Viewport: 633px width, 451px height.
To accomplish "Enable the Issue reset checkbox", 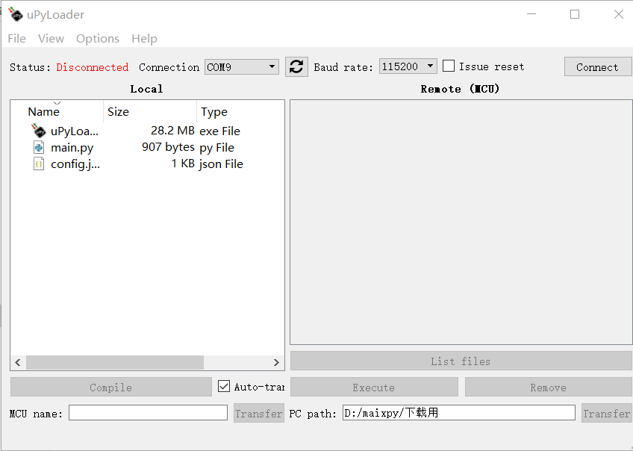I will [x=449, y=66].
